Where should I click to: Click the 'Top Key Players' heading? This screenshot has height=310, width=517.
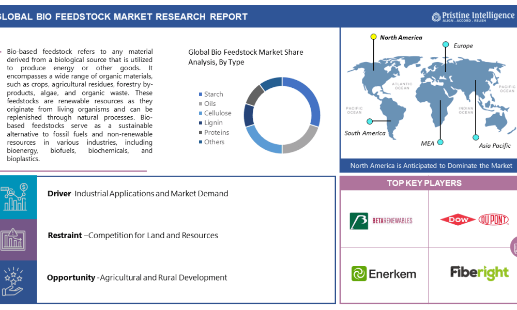coord(424,183)
